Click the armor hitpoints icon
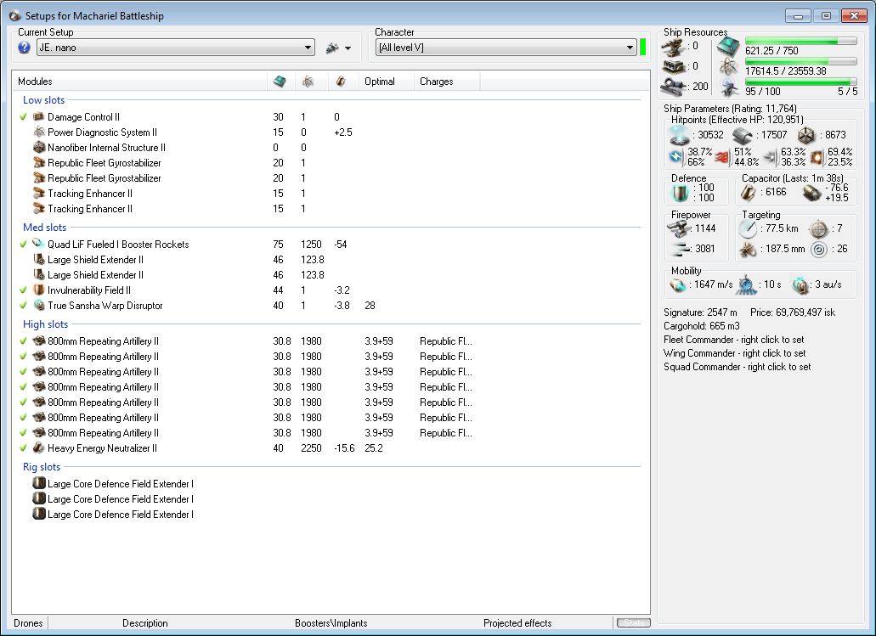876x636 pixels. pyautogui.click(x=743, y=135)
